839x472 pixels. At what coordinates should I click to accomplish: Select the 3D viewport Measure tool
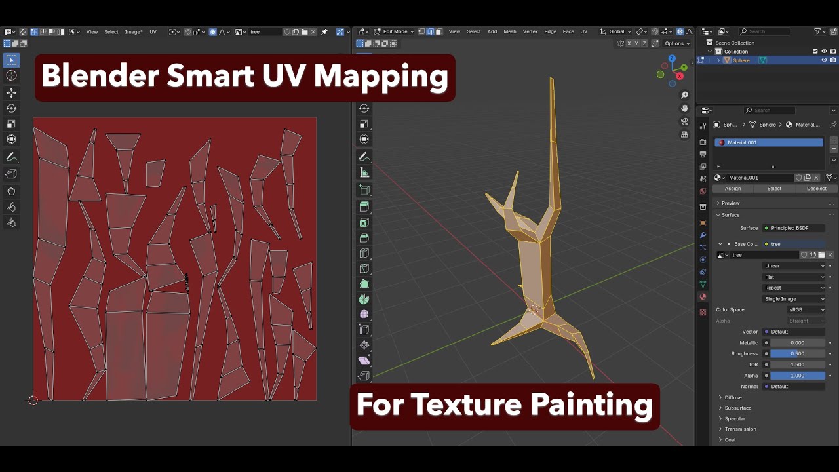(x=364, y=172)
